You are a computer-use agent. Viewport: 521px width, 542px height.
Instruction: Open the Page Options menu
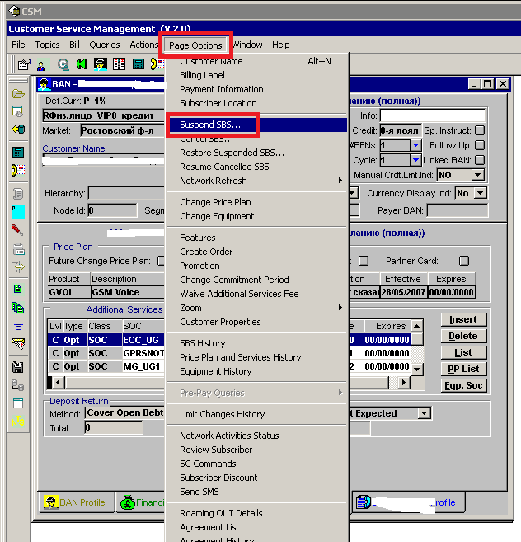pyautogui.click(x=195, y=45)
